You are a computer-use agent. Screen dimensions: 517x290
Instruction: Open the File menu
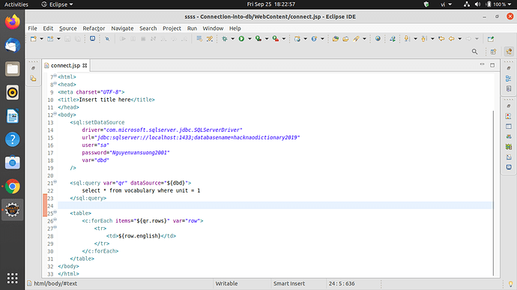[x=32, y=28]
